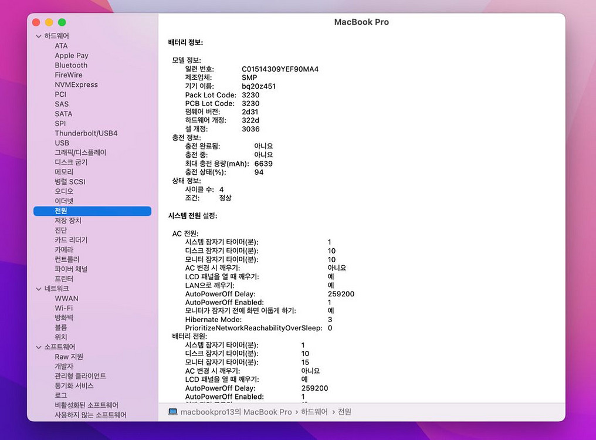Open 메모리 hardware entry

64,172
